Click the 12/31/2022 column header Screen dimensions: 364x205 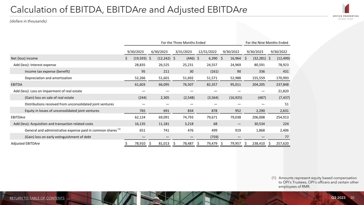tap(207, 52)
